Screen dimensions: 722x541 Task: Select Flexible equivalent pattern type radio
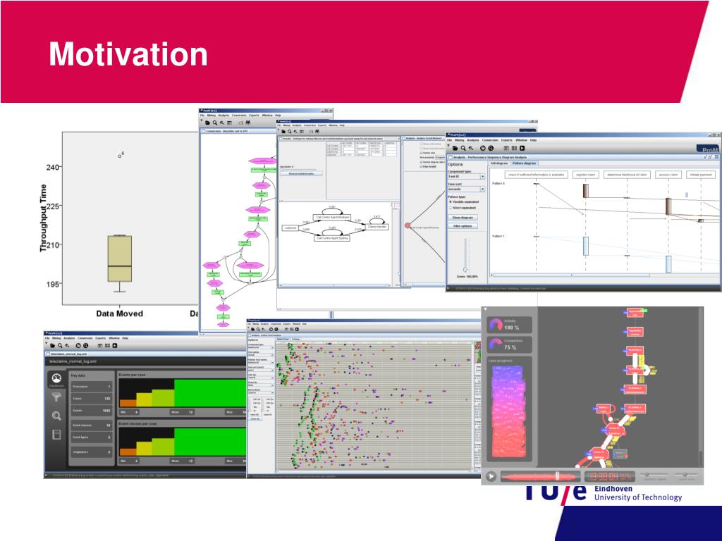click(x=451, y=201)
